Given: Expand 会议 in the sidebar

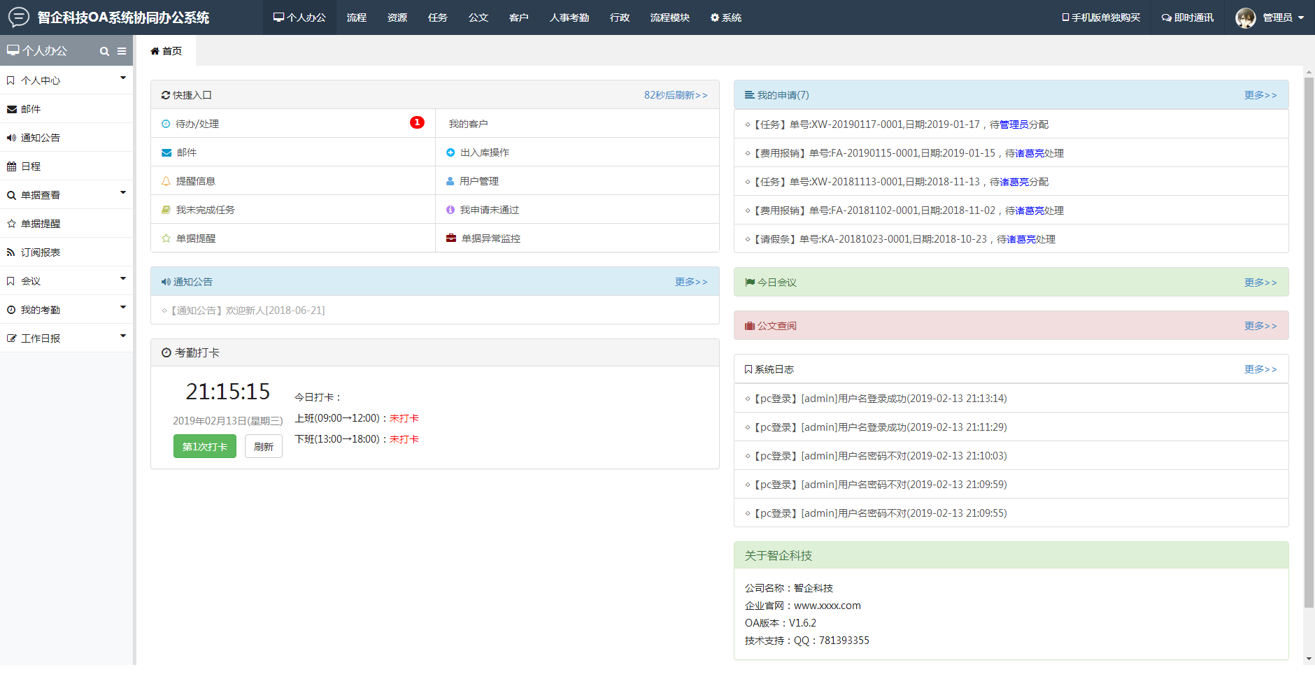Looking at the screenshot, I should 66,281.
